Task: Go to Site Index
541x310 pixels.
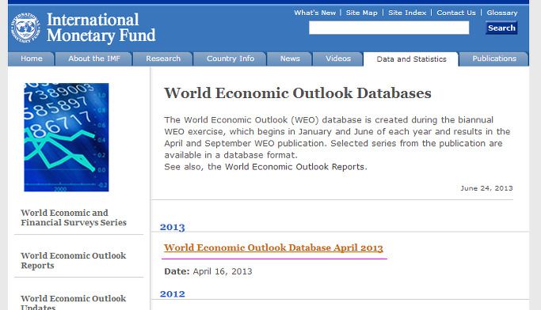Action: point(407,13)
